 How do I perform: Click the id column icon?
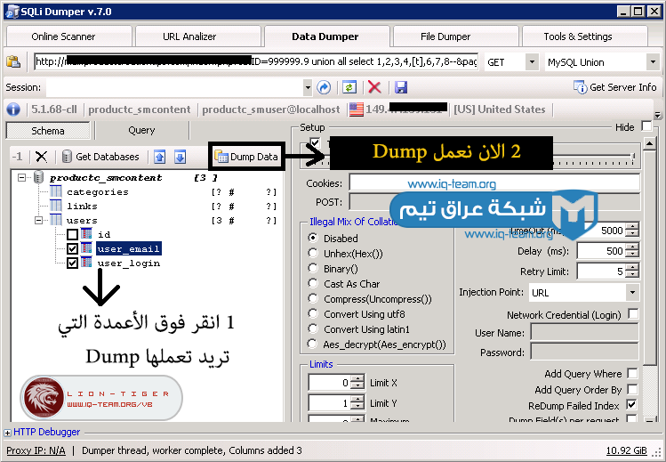pyautogui.click(x=86, y=234)
